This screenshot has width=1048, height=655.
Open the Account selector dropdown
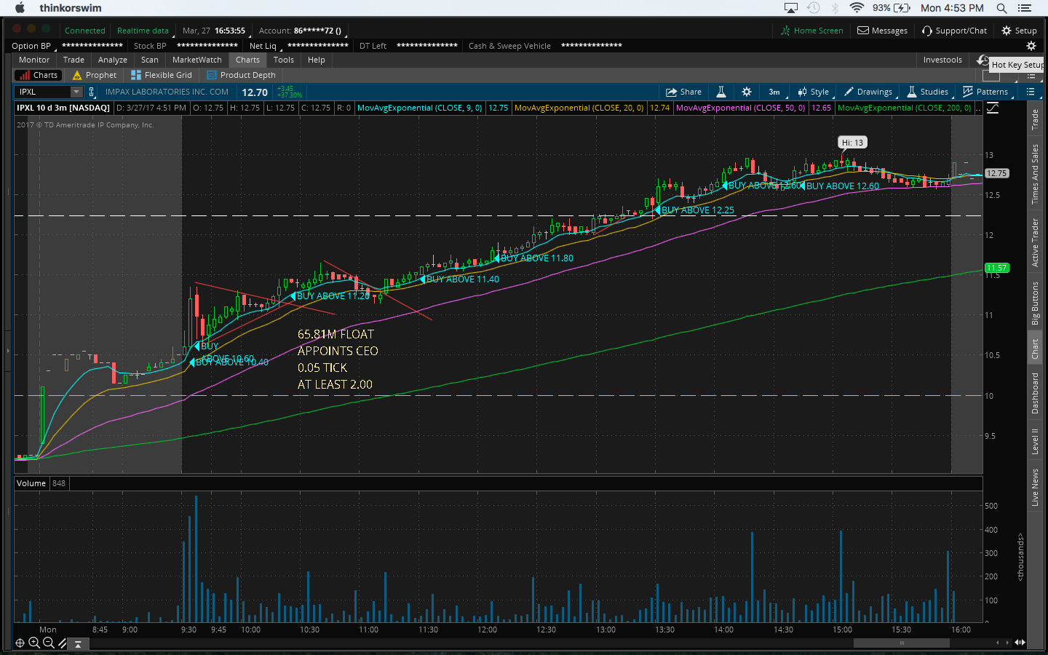tap(303, 31)
